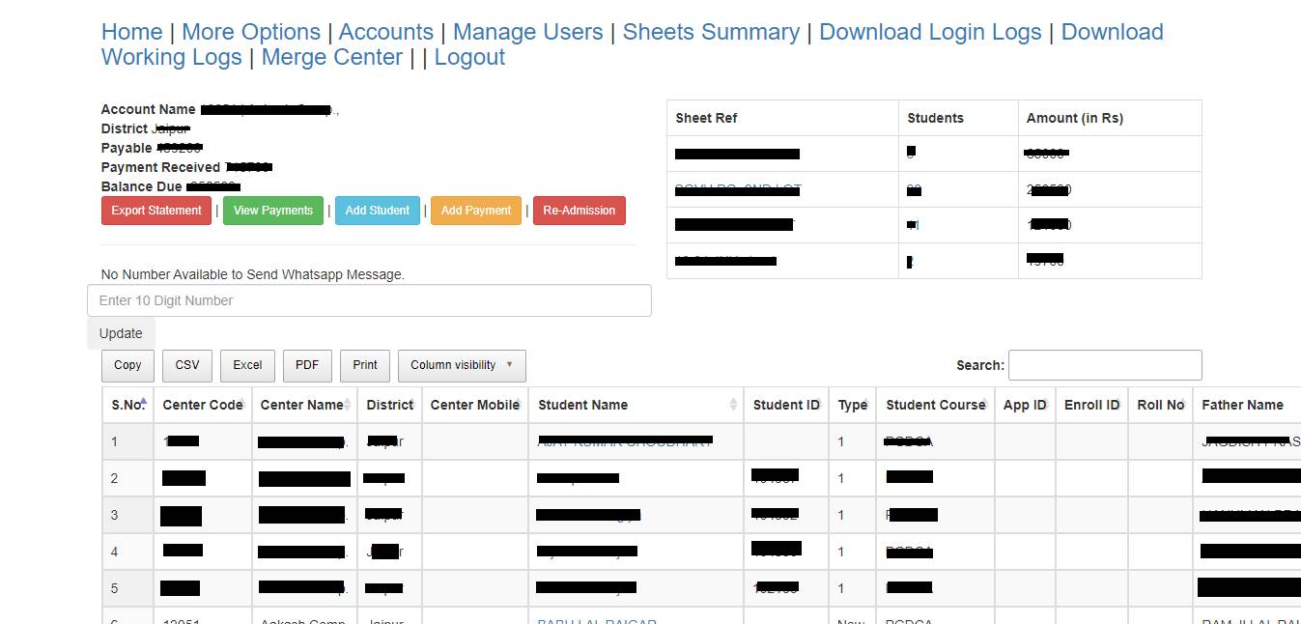Screen dimensions: 1301x624
Task: Sort by the Center Code column header
Action: click(202, 405)
